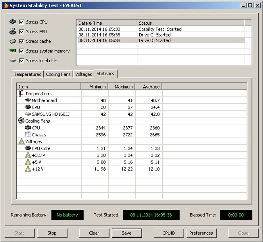
Task: Click the warning bolt icon beside Voltages
Action: pos(21,142)
